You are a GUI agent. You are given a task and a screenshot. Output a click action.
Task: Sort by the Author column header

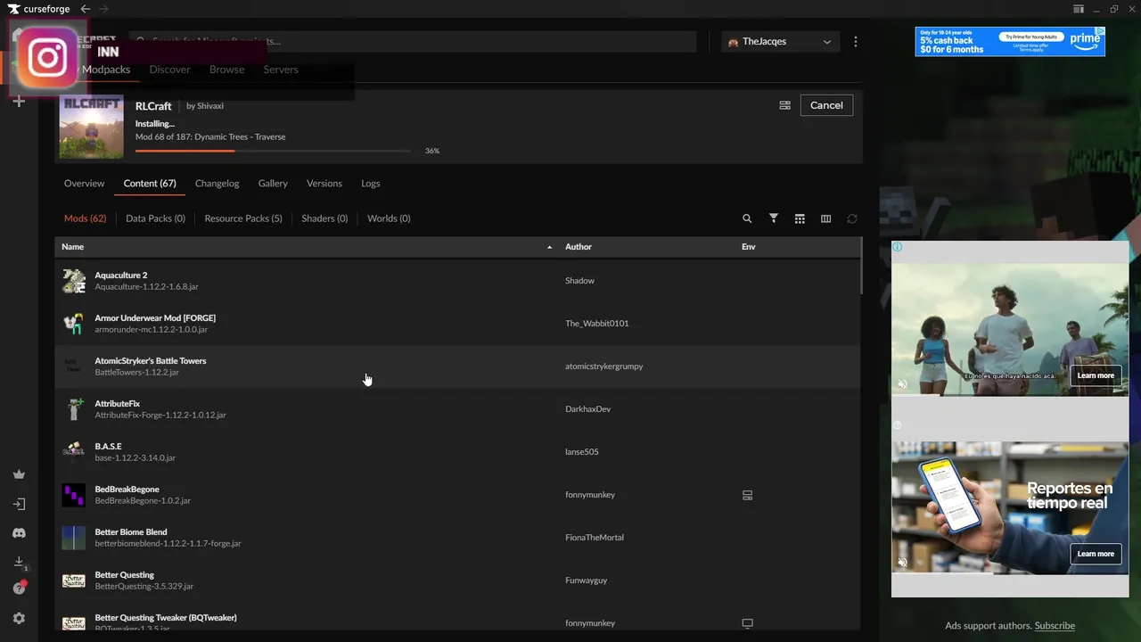click(579, 247)
